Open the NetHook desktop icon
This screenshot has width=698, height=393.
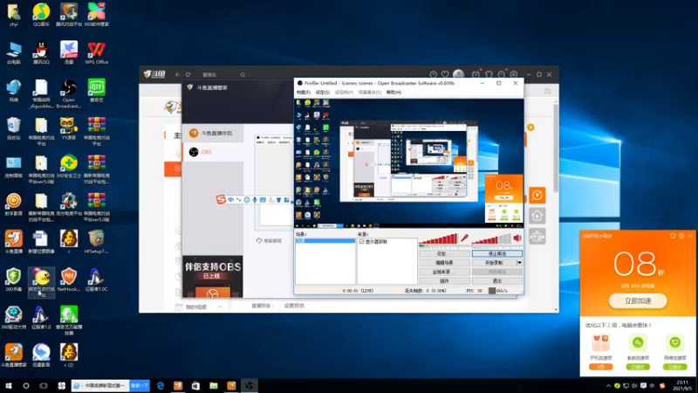click(69, 279)
